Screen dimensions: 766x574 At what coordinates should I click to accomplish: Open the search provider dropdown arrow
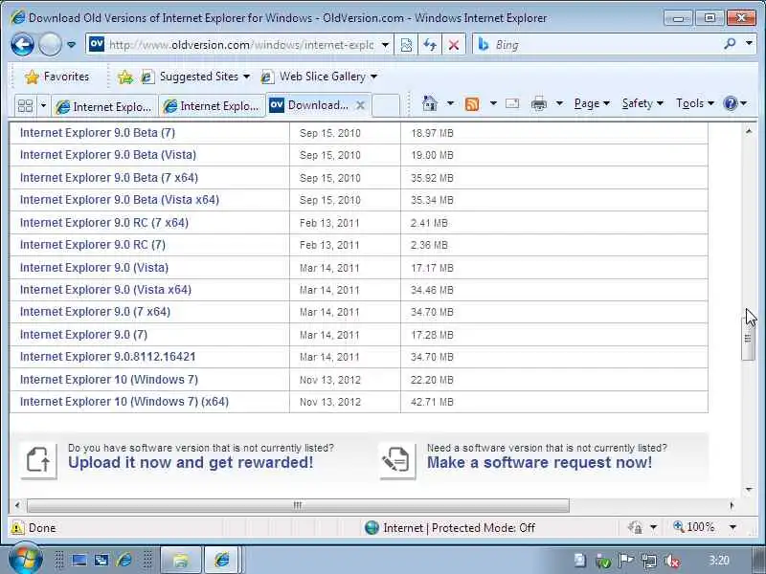click(749, 43)
